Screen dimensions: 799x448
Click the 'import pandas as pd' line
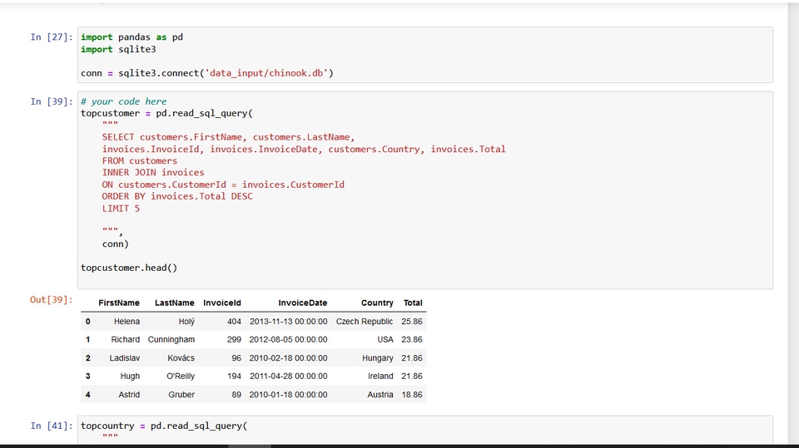click(132, 37)
